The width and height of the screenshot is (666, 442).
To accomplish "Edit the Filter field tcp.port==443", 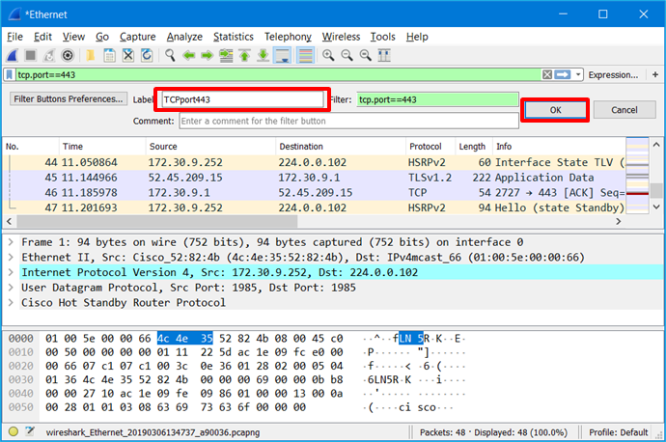I will [x=437, y=99].
